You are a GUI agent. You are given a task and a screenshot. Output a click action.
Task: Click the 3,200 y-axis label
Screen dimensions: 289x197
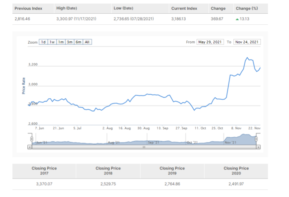(x=33, y=64)
